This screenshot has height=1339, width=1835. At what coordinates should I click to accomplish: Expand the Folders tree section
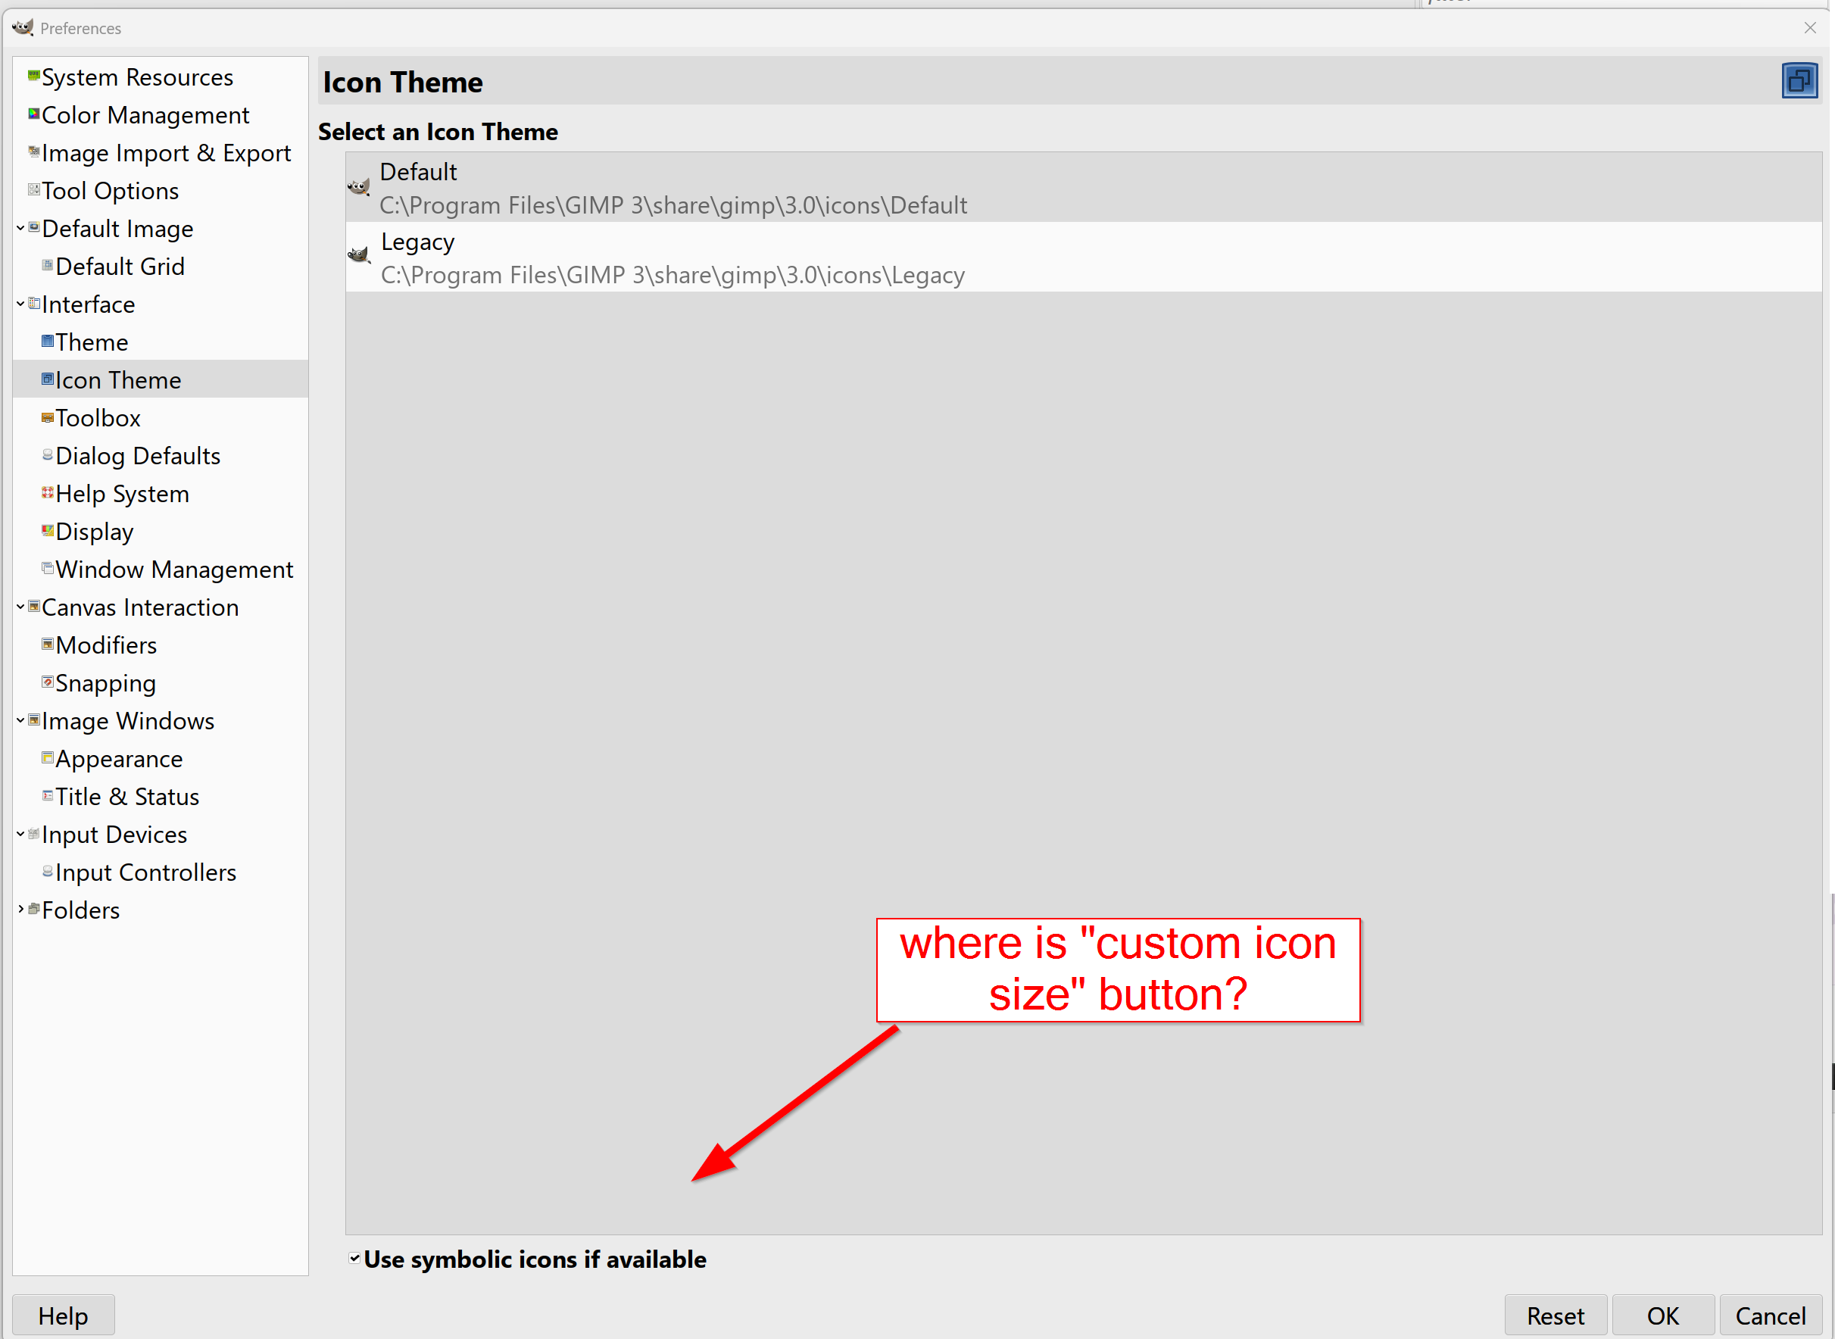[x=20, y=910]
